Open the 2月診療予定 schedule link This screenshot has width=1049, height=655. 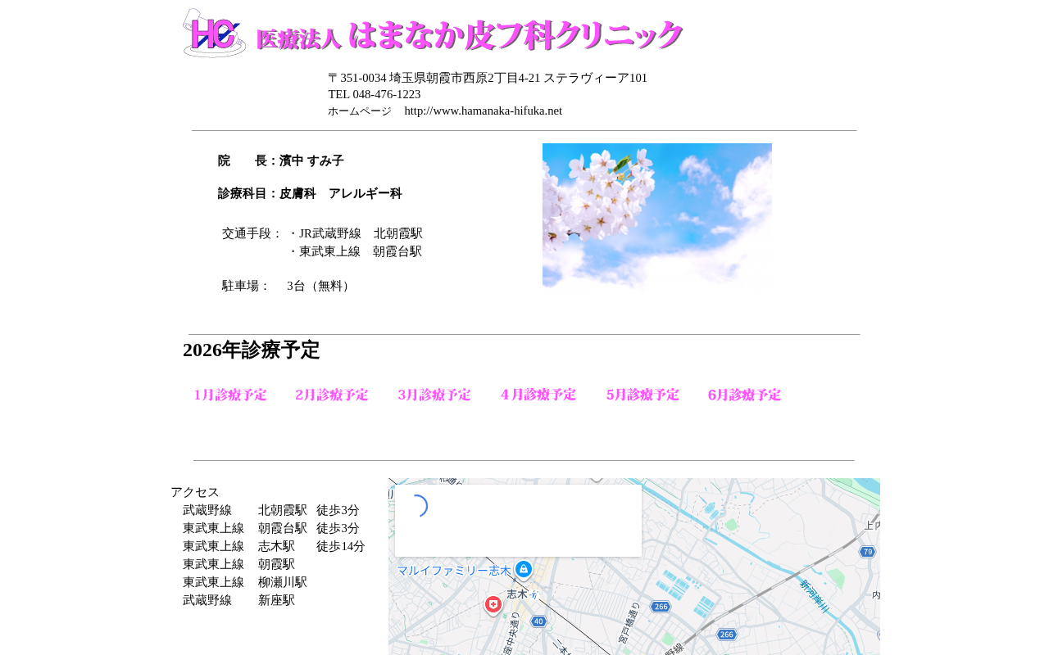(332, 395)
